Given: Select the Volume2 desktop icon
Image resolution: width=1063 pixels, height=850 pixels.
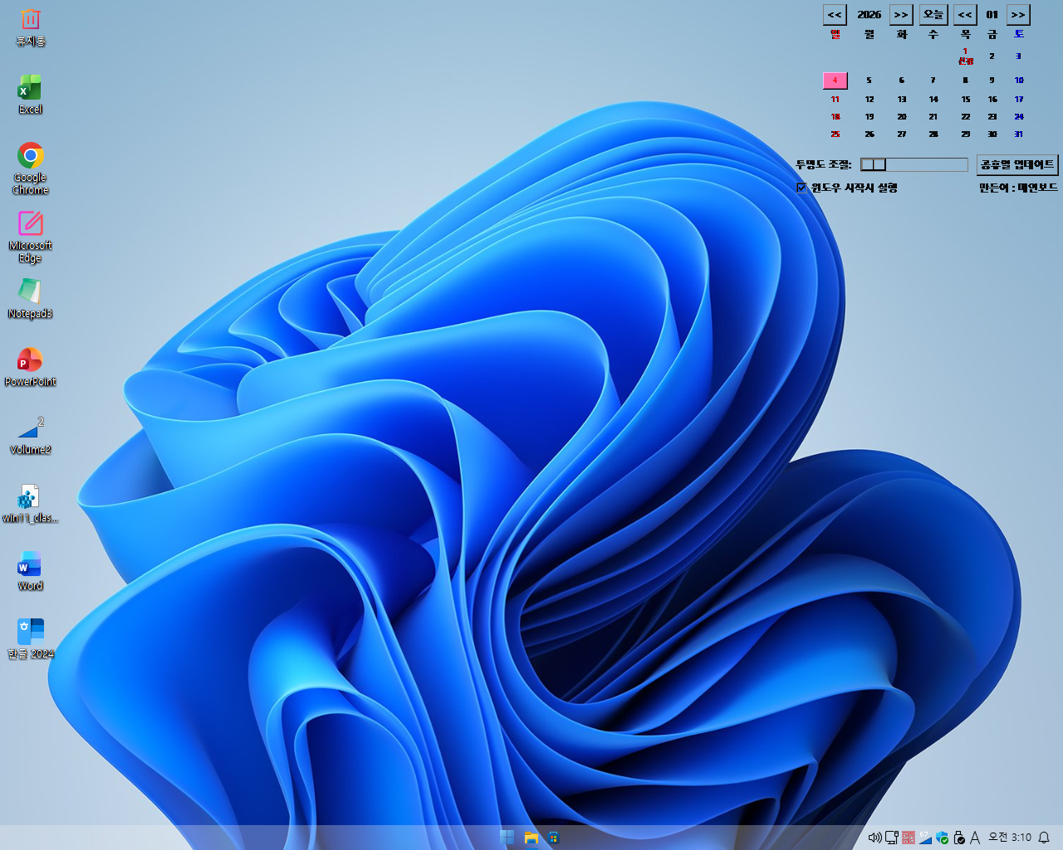Looking at the screenshot, I should (31, 435).
